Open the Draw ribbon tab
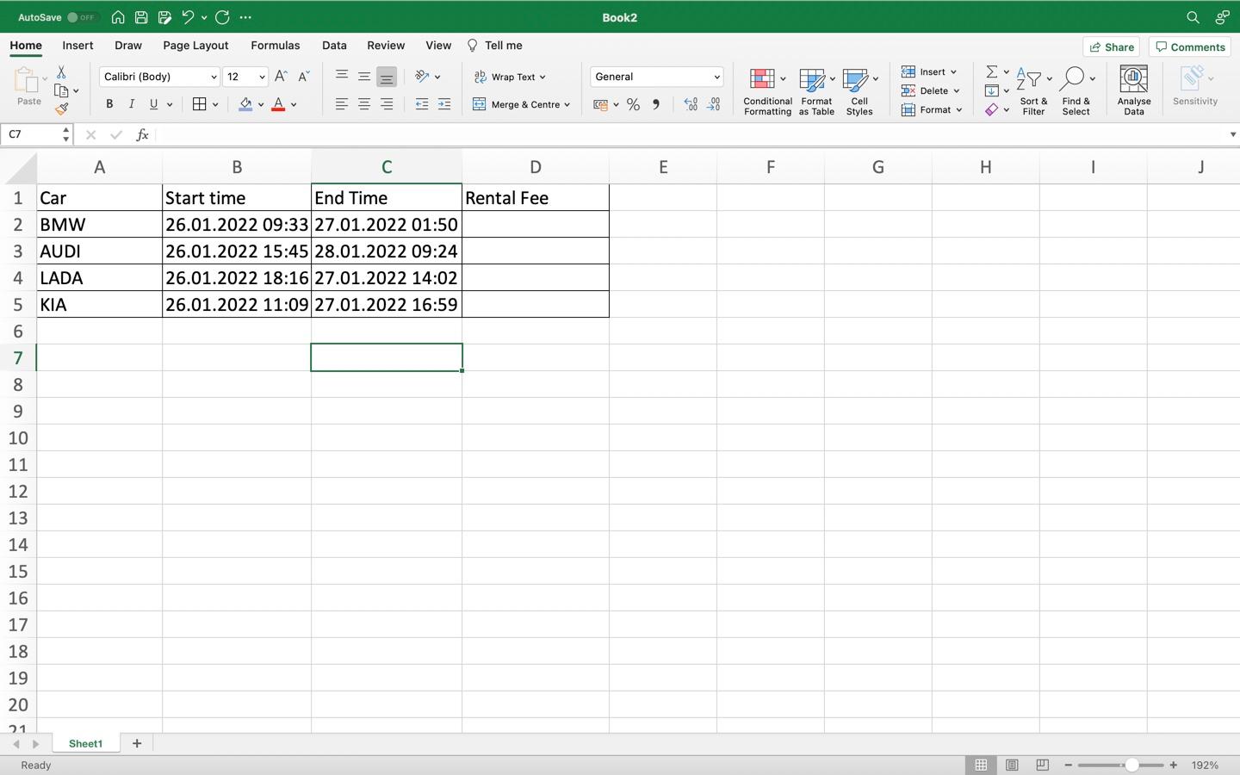This screenshot has height=775, width=1240. [x=128, y=46]
